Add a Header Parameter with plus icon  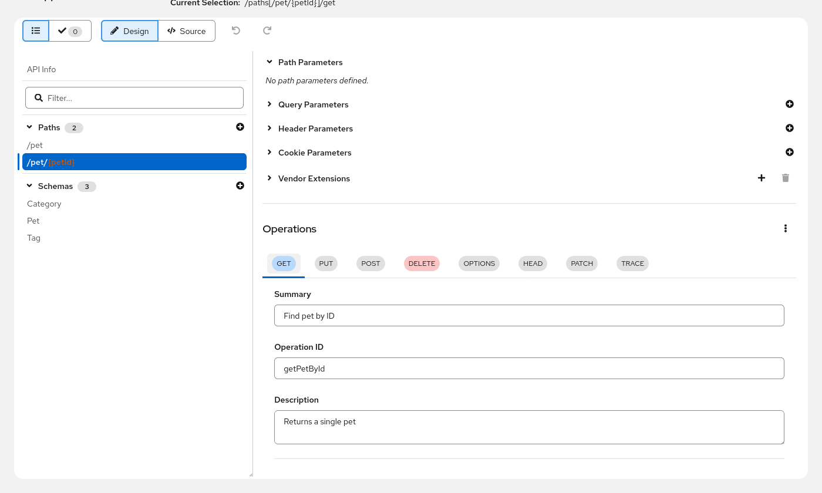point(790,128)
